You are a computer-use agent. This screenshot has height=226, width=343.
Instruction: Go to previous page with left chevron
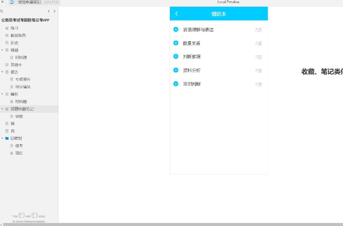click(x=48, y=11)
